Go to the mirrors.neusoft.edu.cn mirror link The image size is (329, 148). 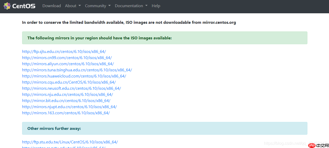tap(71, 88)
